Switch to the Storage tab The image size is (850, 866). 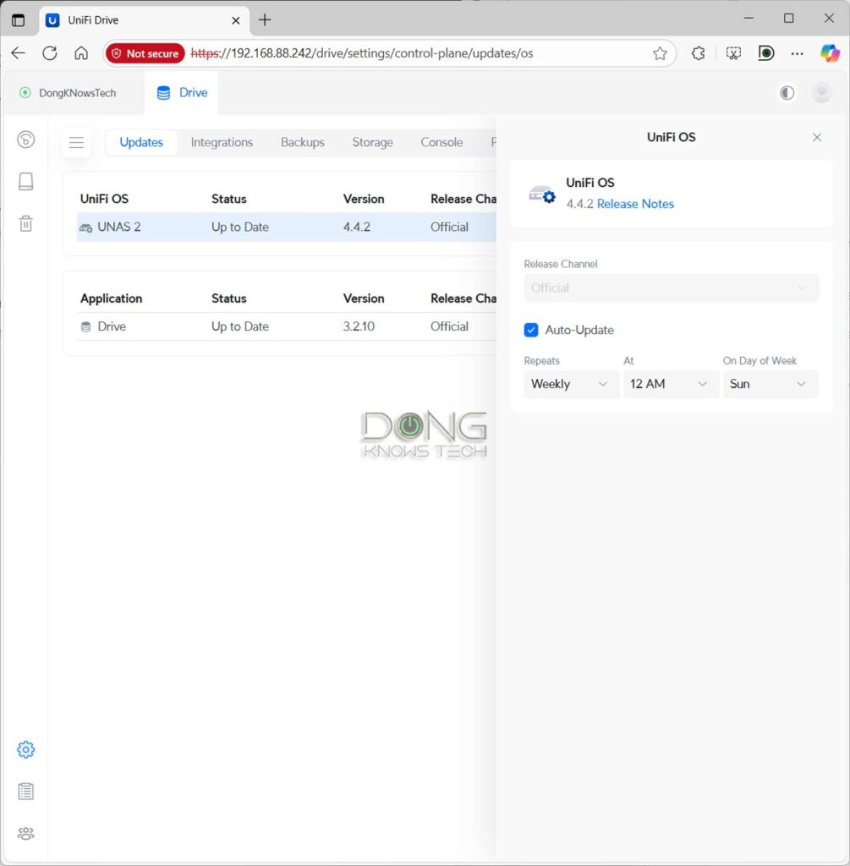point(372,142)
